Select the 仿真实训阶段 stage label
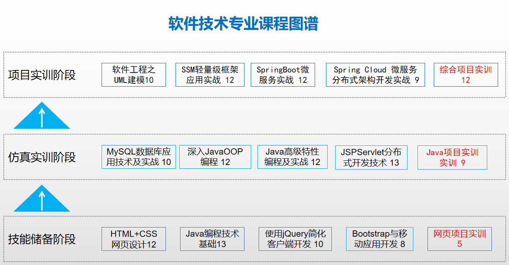Viewport: 509px width, 265px height. click(42, 157)
